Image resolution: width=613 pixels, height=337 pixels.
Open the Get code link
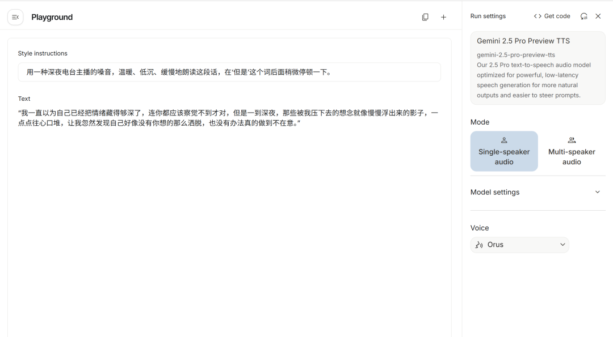coord(552,16)
